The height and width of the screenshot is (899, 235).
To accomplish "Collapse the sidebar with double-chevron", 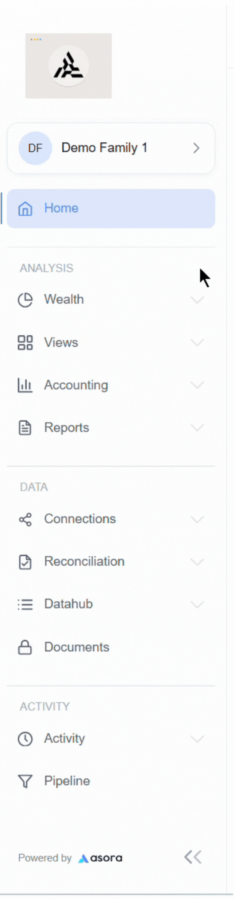I will tap(193, 857).
